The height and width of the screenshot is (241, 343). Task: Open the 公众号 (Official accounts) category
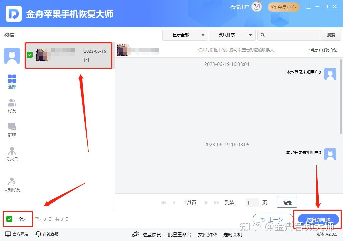pyautogui.click(x=12, y=151)
